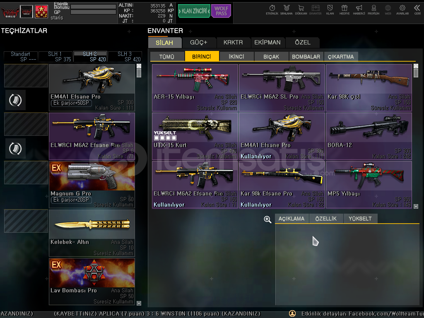This screenshot has height=318, width=424.
Task: Click the clan emblem icon beside the logo
Action: [26, 12]
